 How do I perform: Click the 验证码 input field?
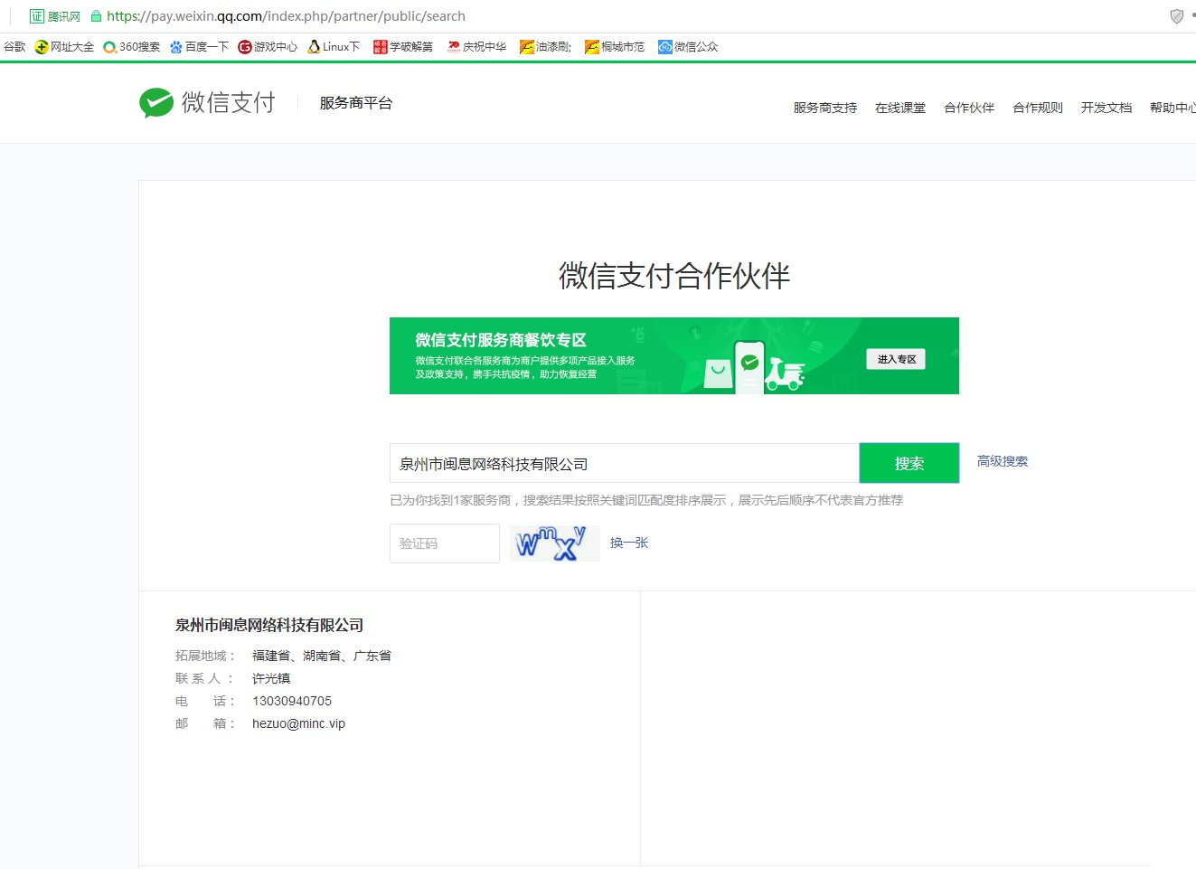[444, 543]
